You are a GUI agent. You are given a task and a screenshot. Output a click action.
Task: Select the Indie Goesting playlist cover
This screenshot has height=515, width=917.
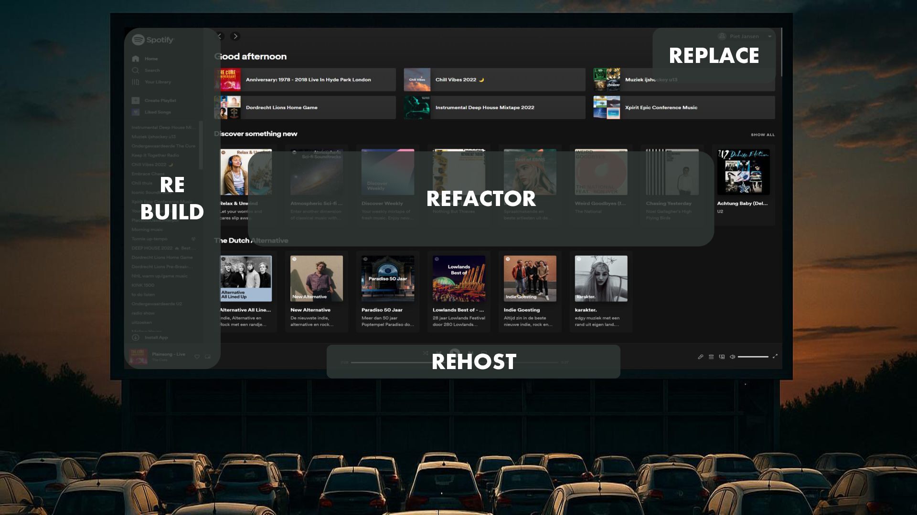[x=530, y=278]
